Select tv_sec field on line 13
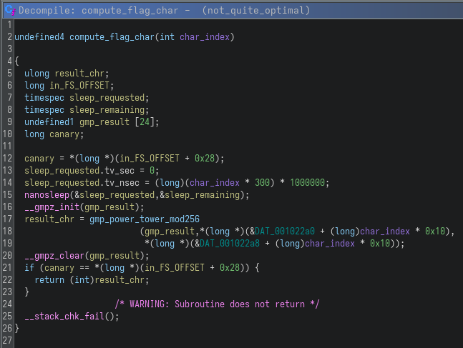Image resolution: width=463 pixels, height=348 pixels. (x=120, y=171)
